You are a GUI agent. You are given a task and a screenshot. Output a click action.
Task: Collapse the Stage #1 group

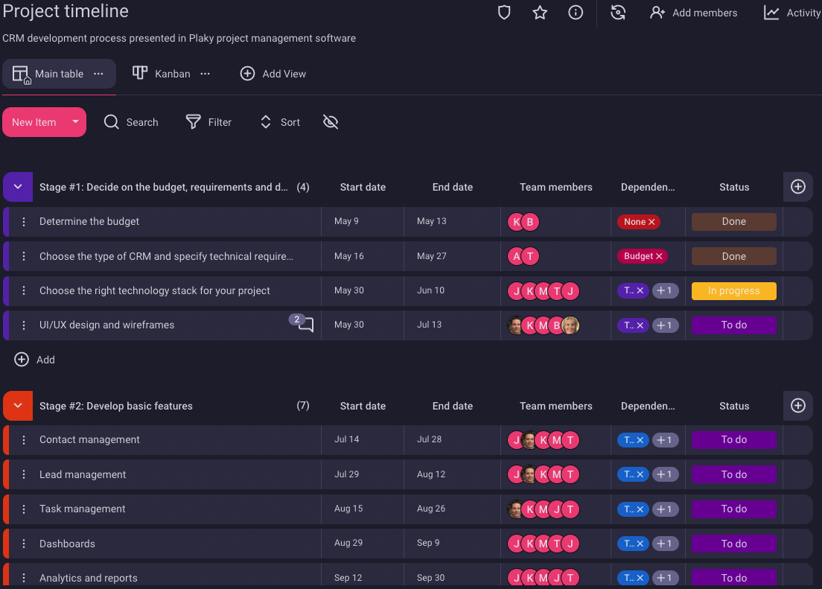[x=18, y=187]
